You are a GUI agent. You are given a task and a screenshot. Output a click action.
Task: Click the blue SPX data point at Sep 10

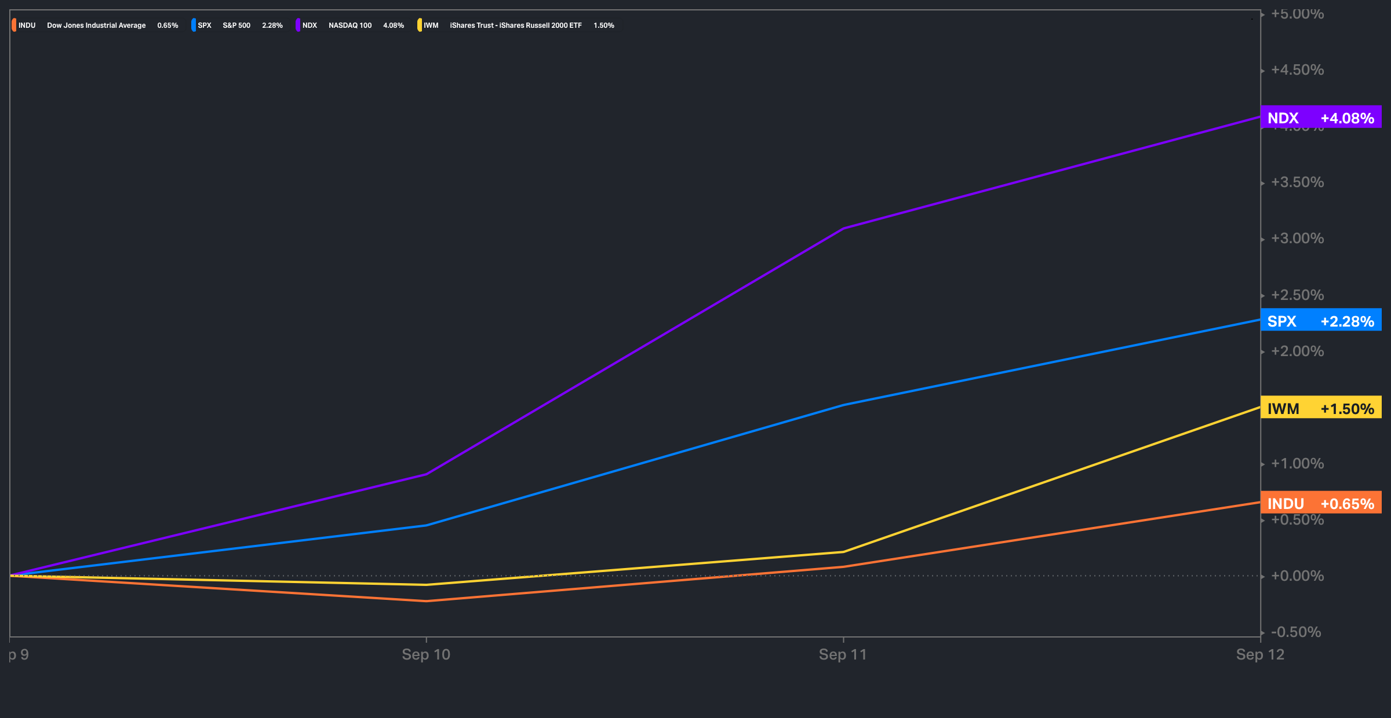point(427,525)
